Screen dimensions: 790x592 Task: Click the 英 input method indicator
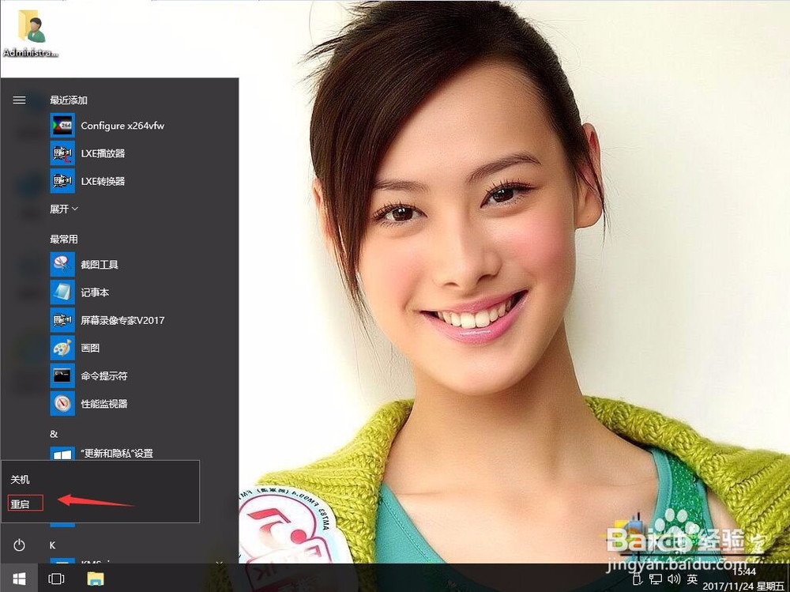[x=692, y=579]
